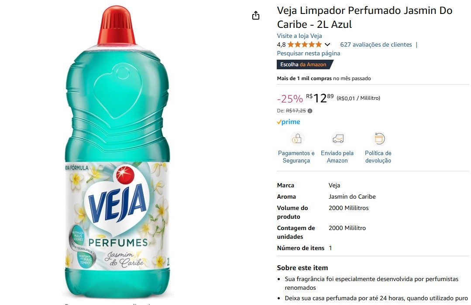Click the Escolha da Amazon badge
Image resolution: width=471 pixels, height=305 pixels.
click(x=305, y=64)
